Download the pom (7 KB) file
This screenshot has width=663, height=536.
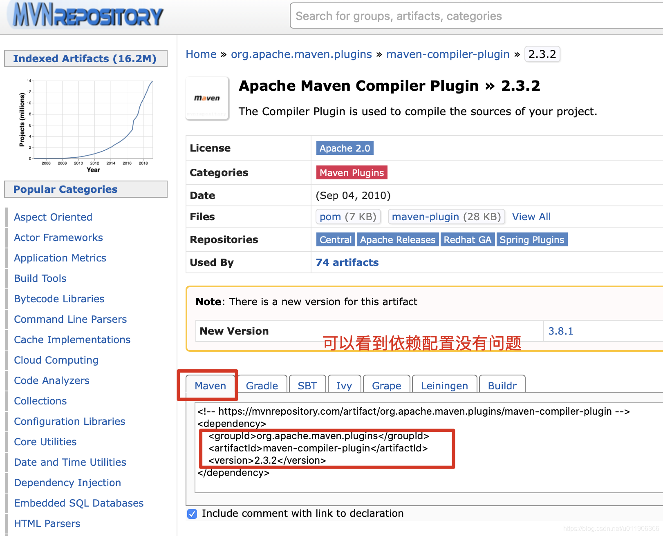click(348, 217)
